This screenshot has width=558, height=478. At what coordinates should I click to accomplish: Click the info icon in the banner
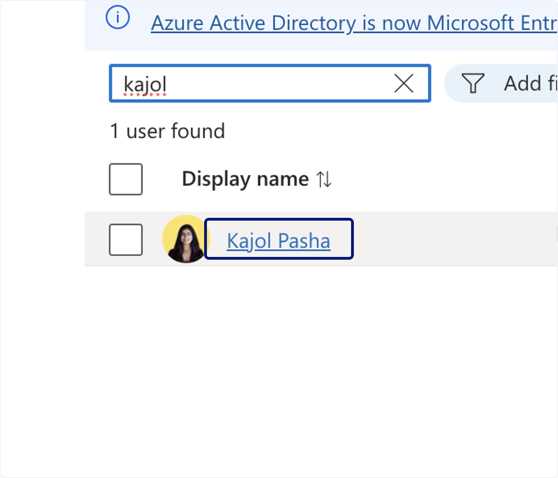point(118,18)
